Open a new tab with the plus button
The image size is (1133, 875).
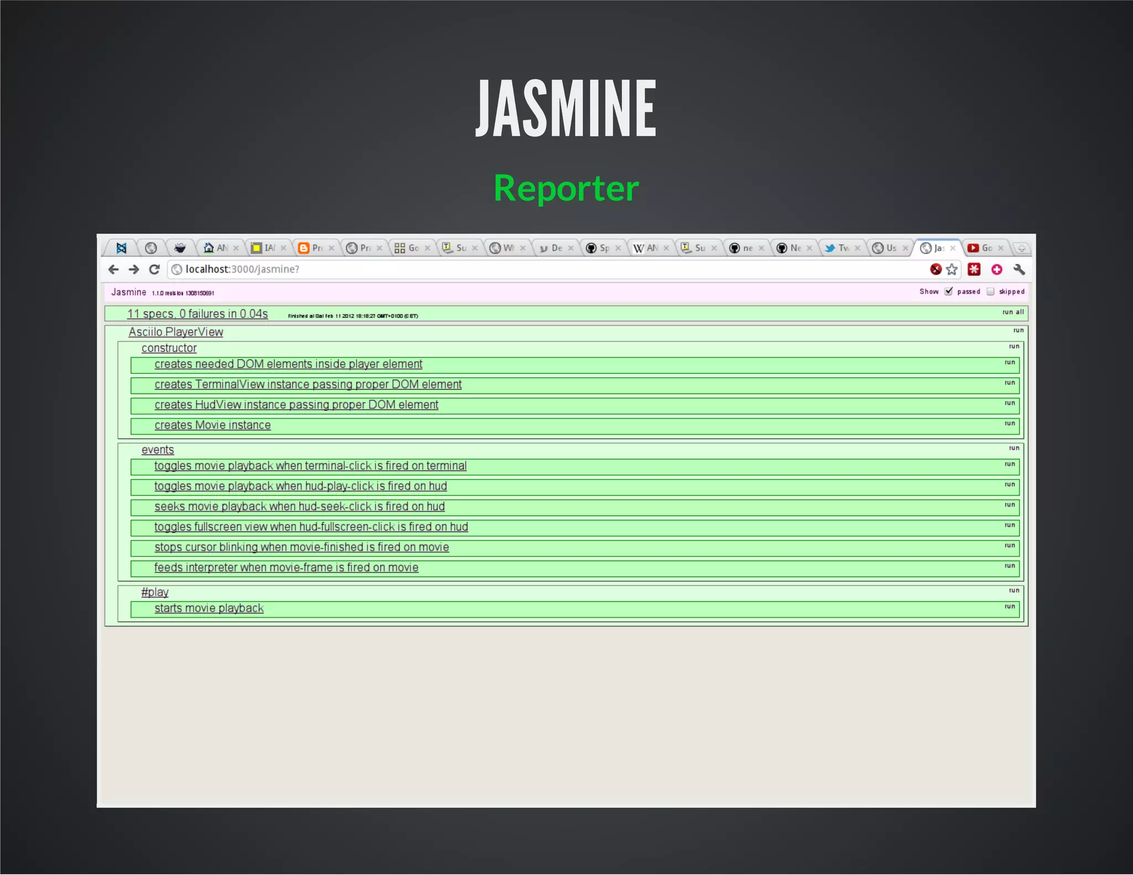tap(1022, 248)
